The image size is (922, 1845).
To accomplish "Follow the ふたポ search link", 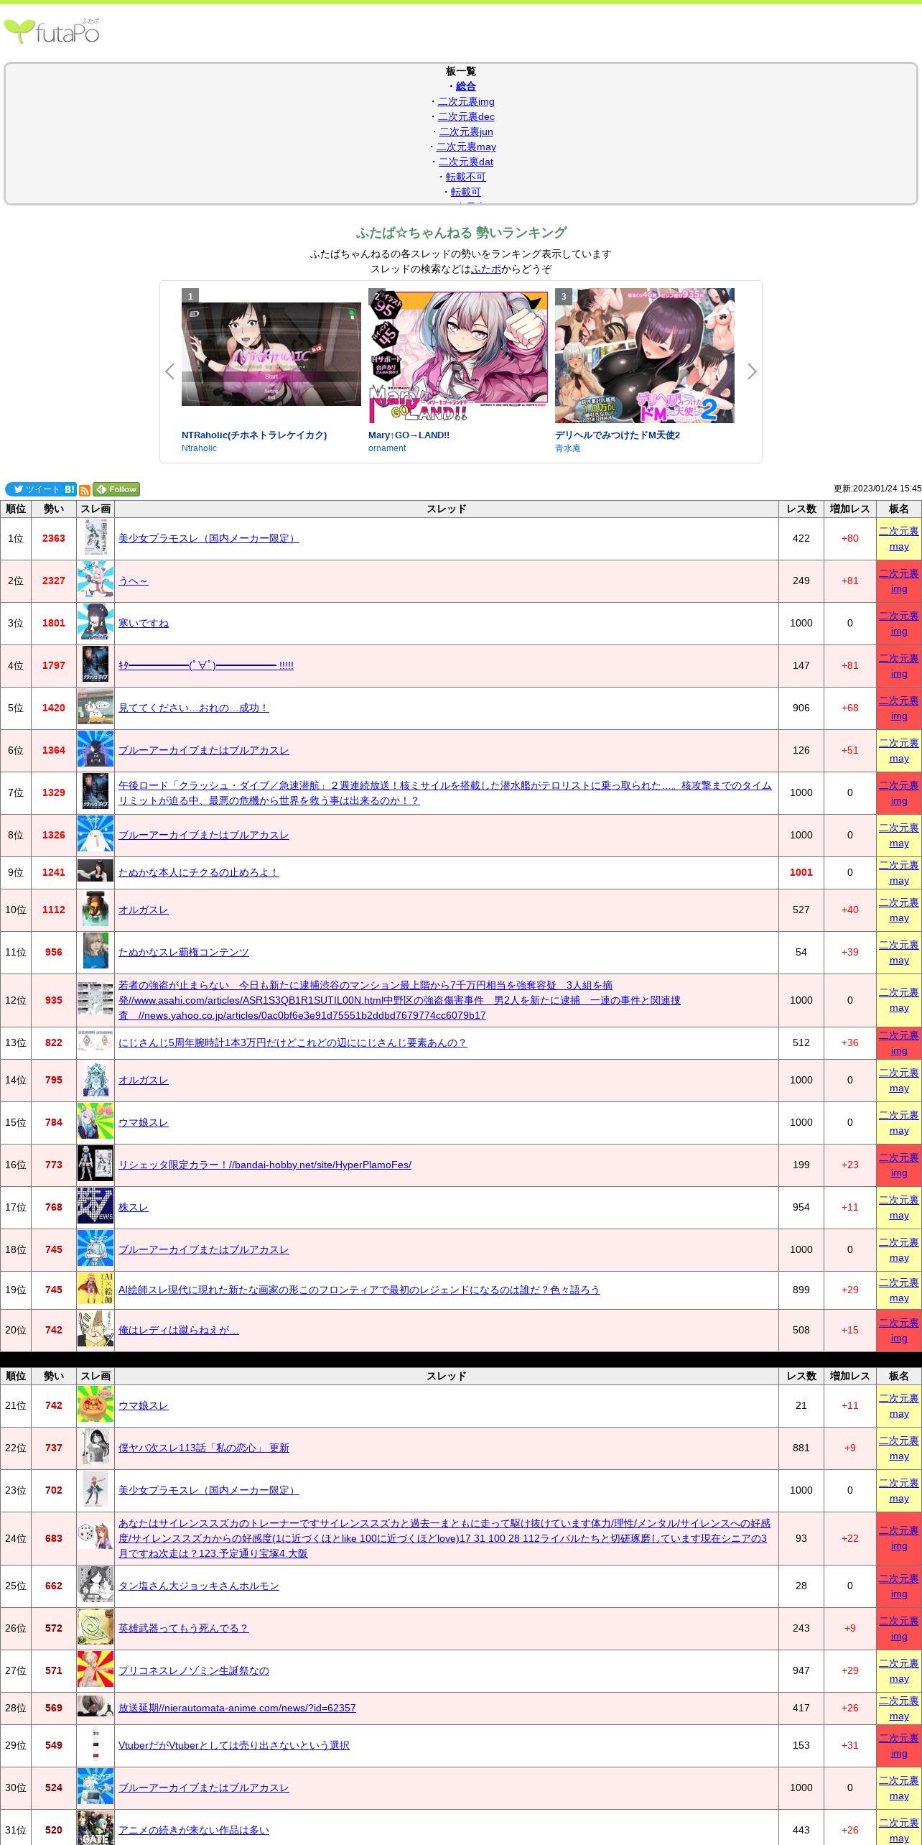I will click(486, 269).
